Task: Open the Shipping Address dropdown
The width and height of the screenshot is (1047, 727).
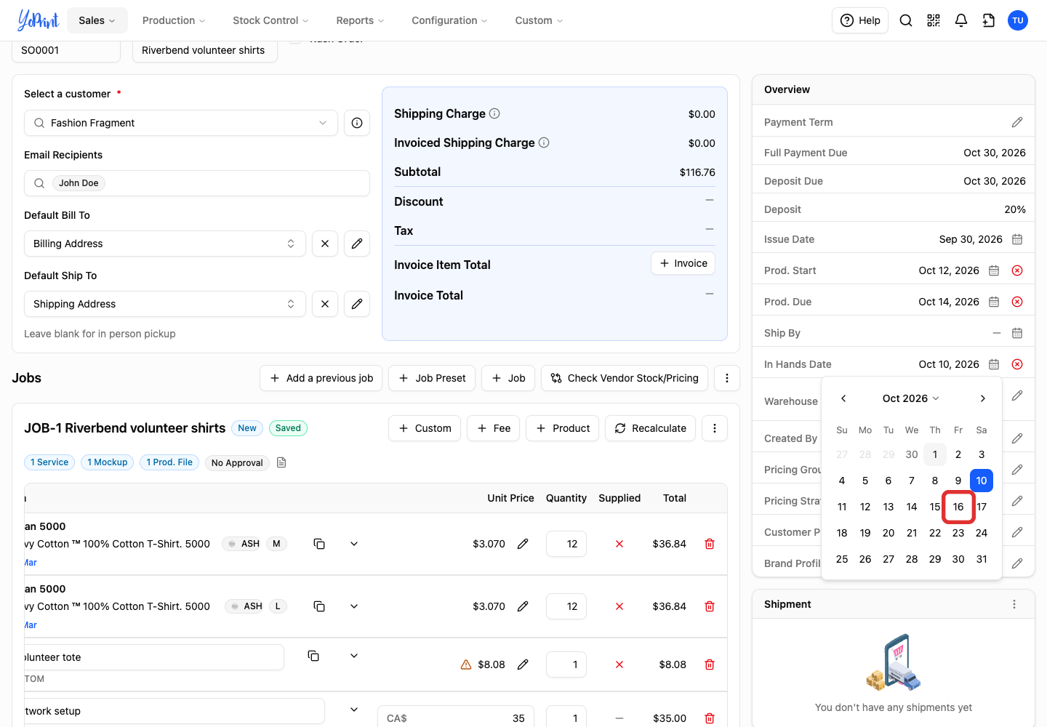Action: (165, 304)
